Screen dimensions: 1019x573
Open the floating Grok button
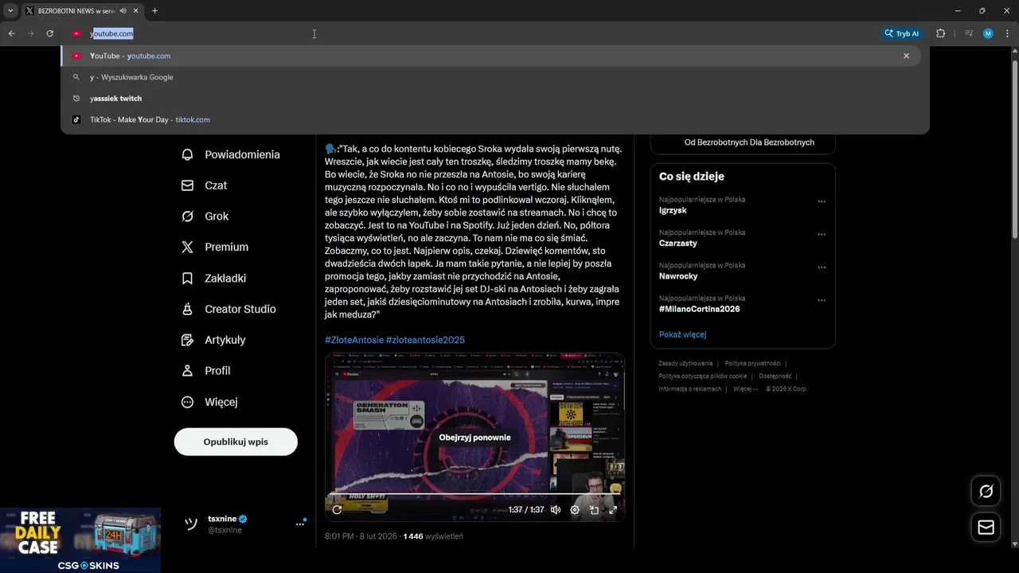click(986, 492)
